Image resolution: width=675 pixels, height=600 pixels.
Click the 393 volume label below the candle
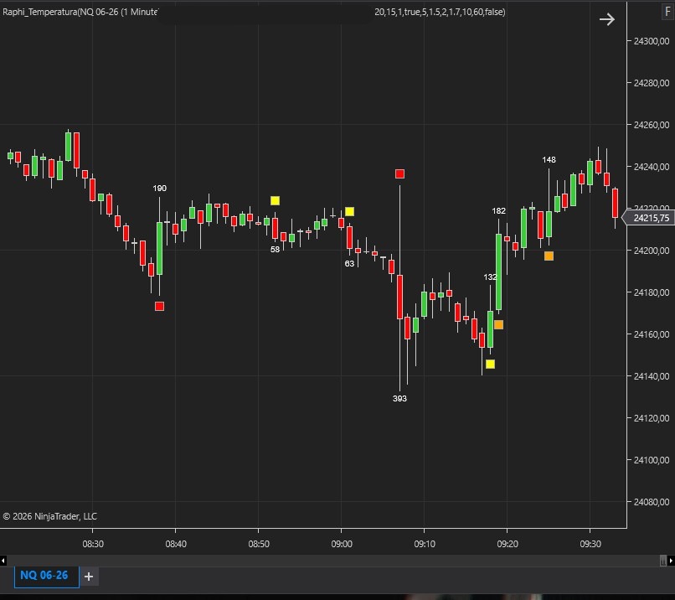click(399, 399)
